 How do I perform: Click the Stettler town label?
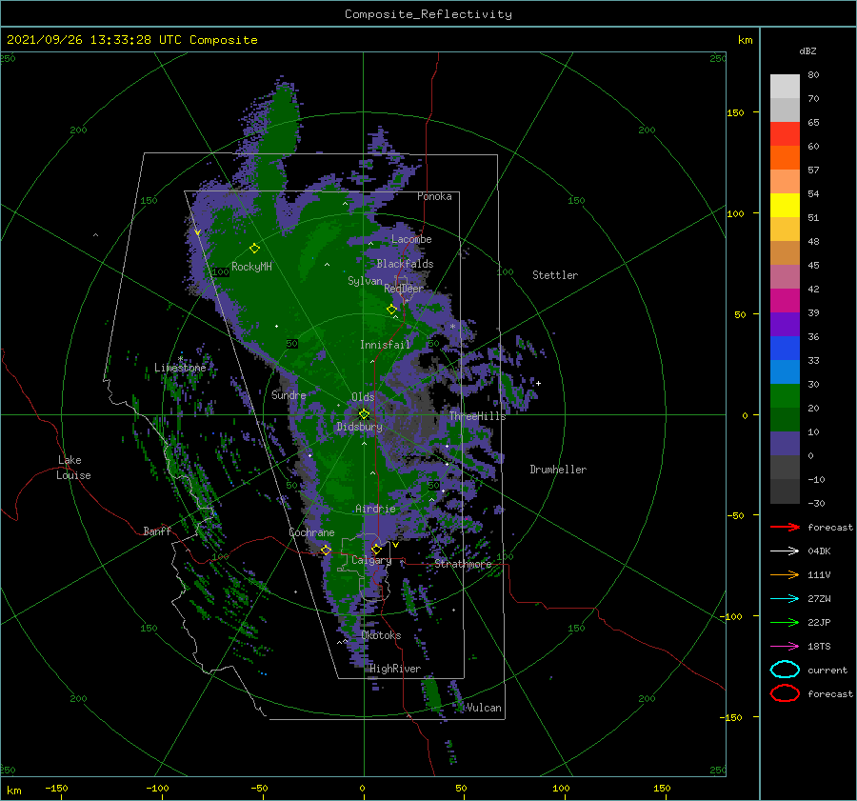pyautogui.click(x=555, y=275)
